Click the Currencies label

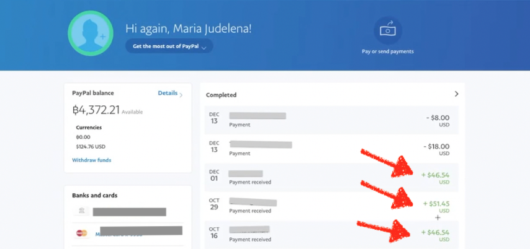click(x=89, y=128)
